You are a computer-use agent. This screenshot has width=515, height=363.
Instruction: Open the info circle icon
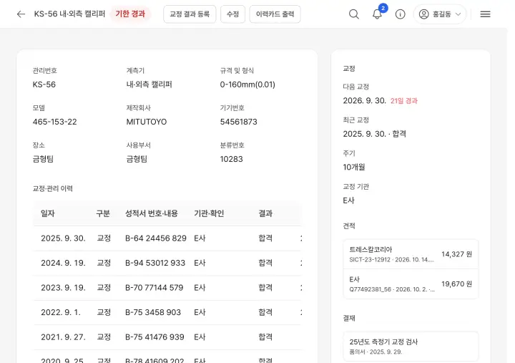click(400, 14)
